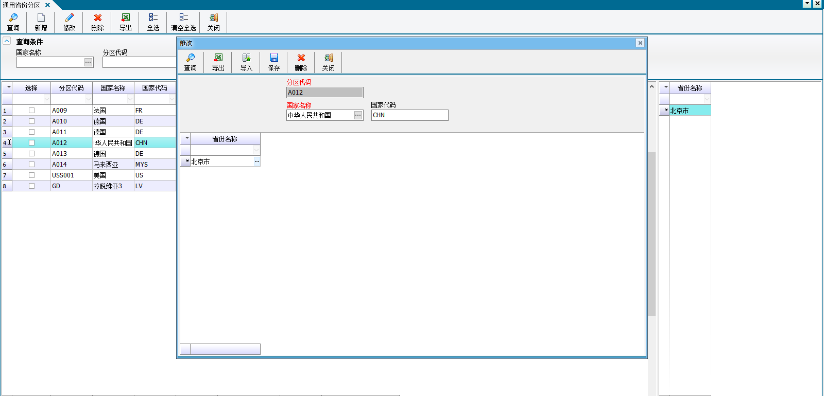Screen dimensions: 824x396
Task: Open filter dropdown under dialog 省份名称 column
Action: point(256,150)
